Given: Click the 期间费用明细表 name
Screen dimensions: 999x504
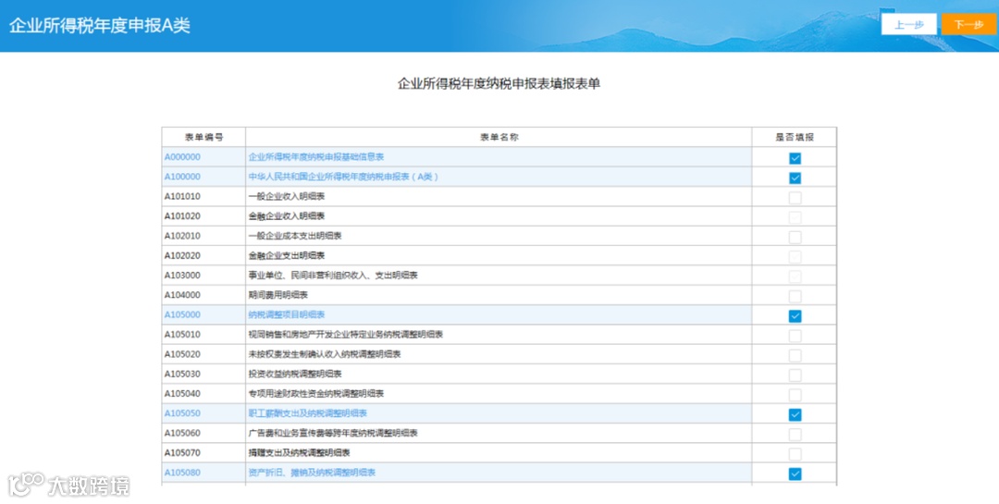Looking at the screenshot, I should pyautogui.click(x=278, y=295).
